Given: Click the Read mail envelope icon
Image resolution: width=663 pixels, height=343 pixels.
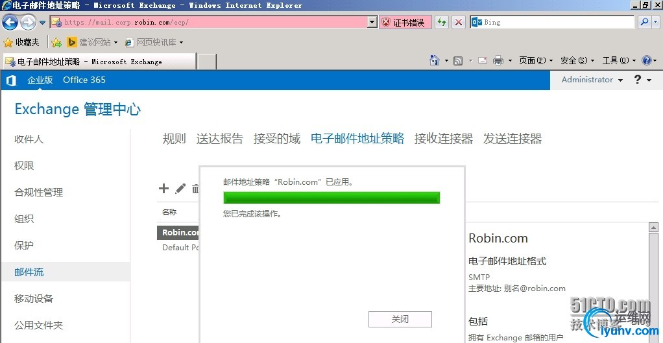Looking at the screenshot, I should 483,61.
